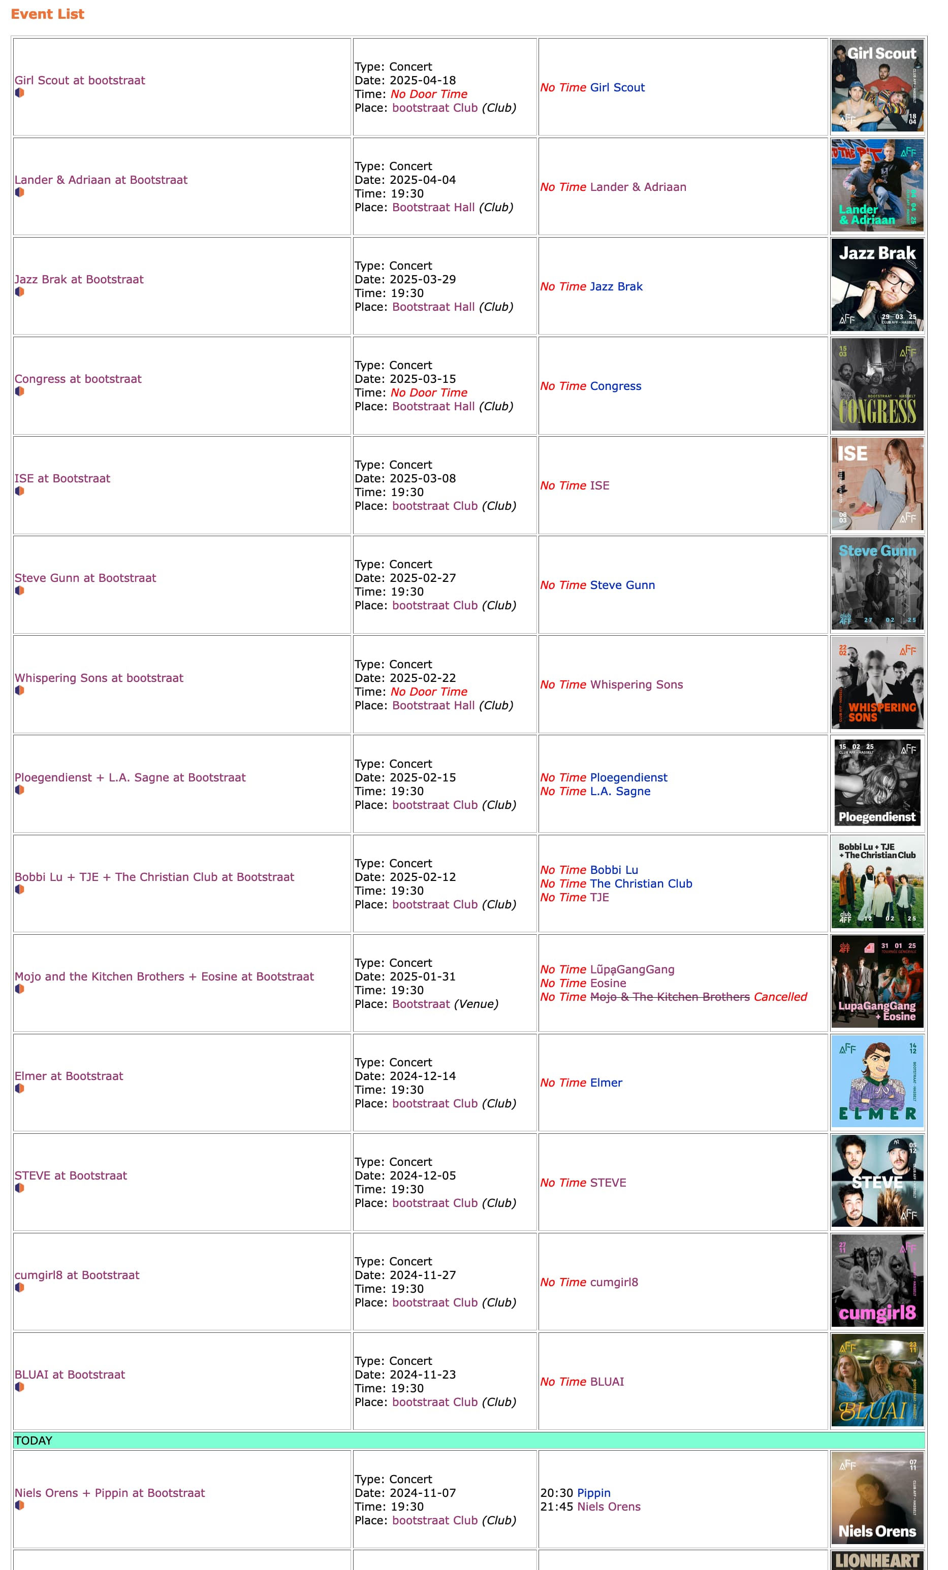Open The Christian Club artist link

click(641, 883)
